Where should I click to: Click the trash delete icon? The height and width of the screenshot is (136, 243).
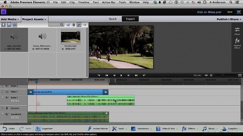(x=74, y=25)
